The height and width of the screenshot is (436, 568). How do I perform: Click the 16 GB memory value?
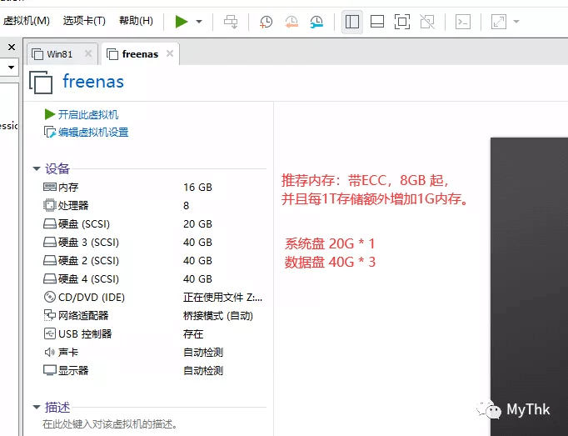point(197,188)
